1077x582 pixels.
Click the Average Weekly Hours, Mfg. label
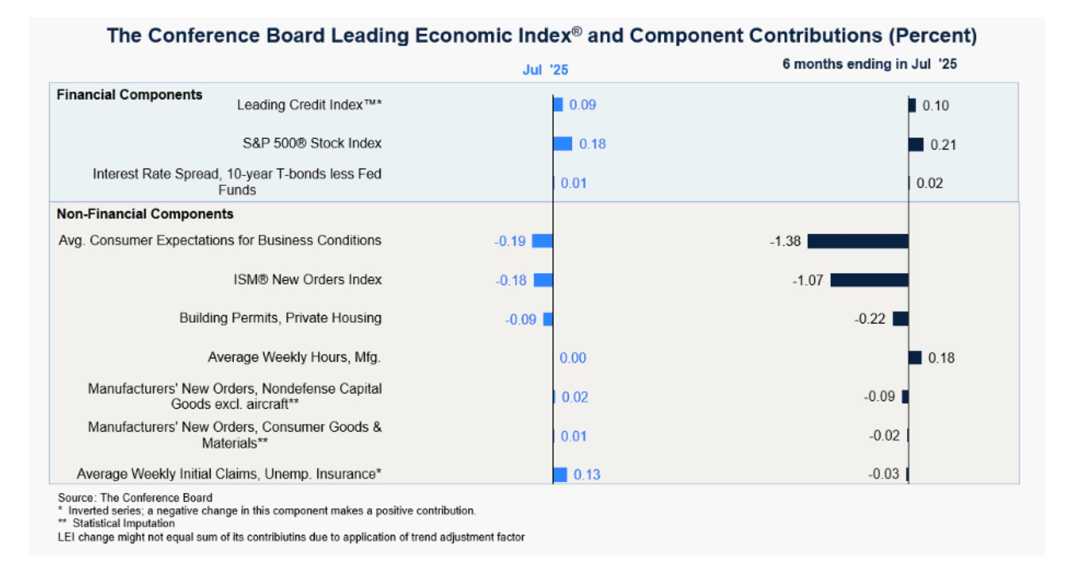pos(294,357)
